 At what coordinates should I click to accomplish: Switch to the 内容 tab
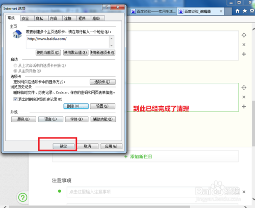[x=54, y=18]
